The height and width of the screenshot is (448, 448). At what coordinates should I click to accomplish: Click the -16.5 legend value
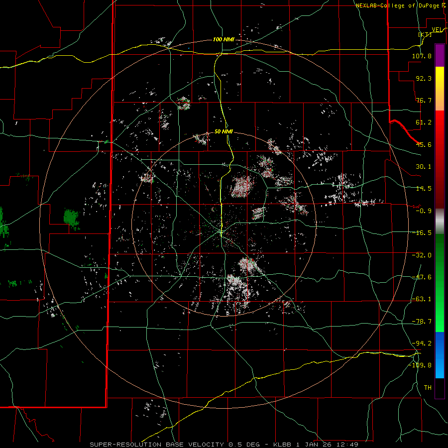[x=422, y=233]
